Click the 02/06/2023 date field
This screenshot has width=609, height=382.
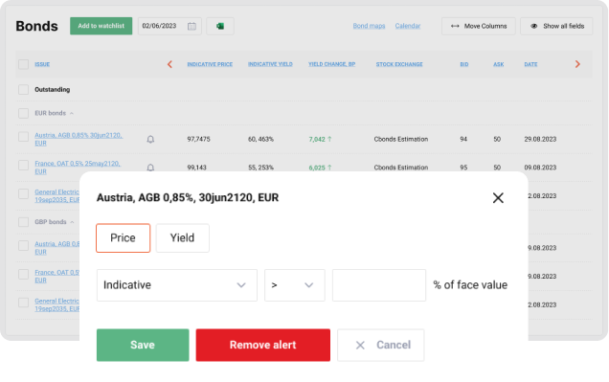point(169,26)
